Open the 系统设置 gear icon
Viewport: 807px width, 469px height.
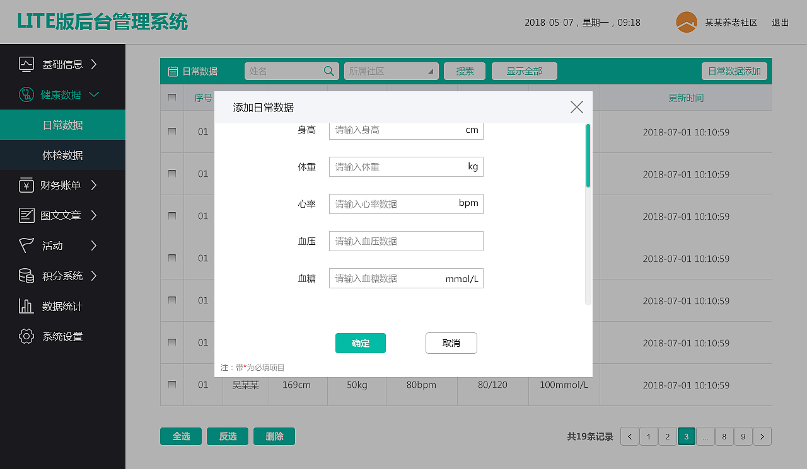(26, 336)
